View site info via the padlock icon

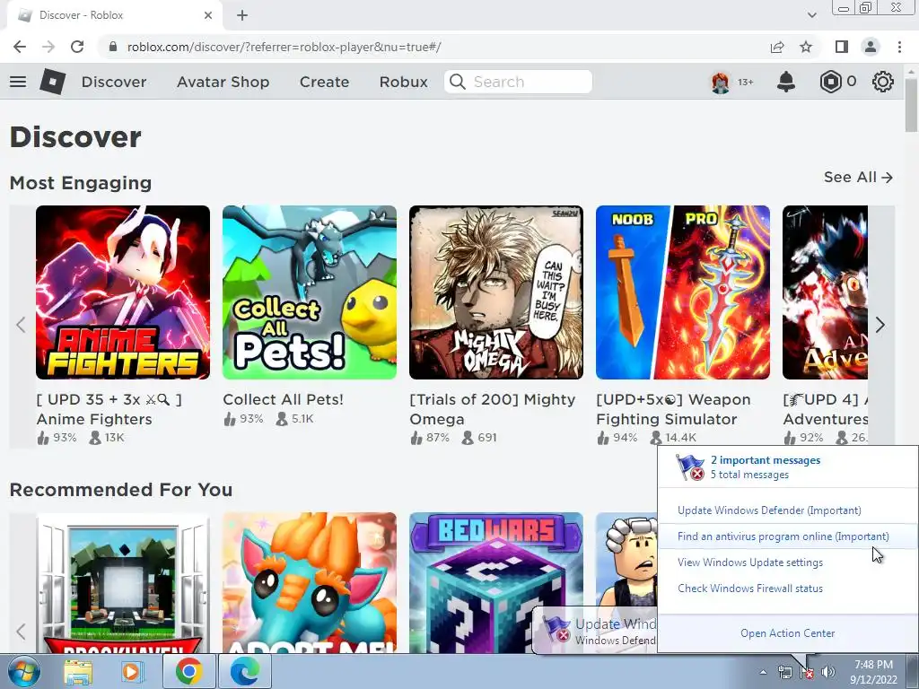pos(113,47)
